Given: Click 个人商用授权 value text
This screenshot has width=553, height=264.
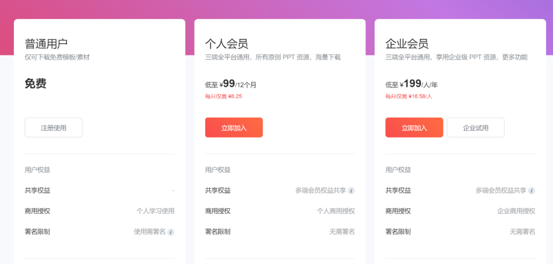Looking at the screenshot, I should pyautogui.click(x=336, y=211).
